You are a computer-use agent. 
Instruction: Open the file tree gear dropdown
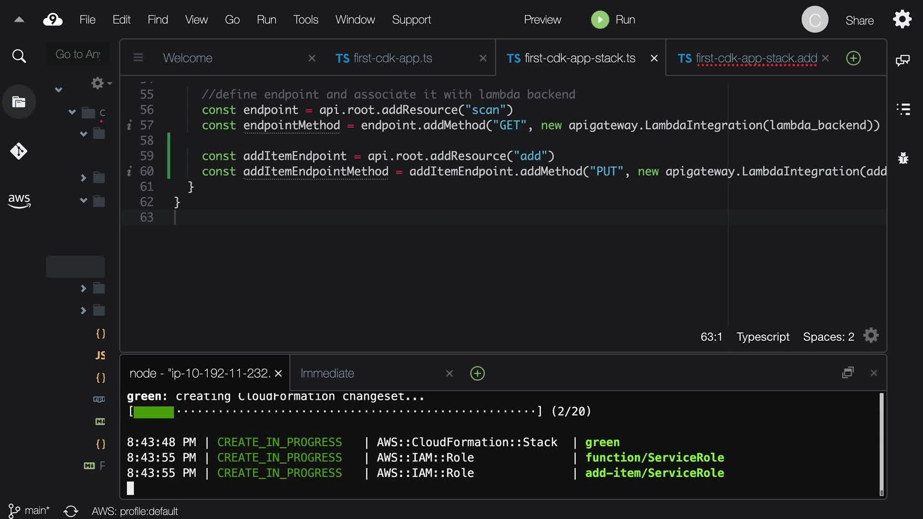click(x=100, y=83)
